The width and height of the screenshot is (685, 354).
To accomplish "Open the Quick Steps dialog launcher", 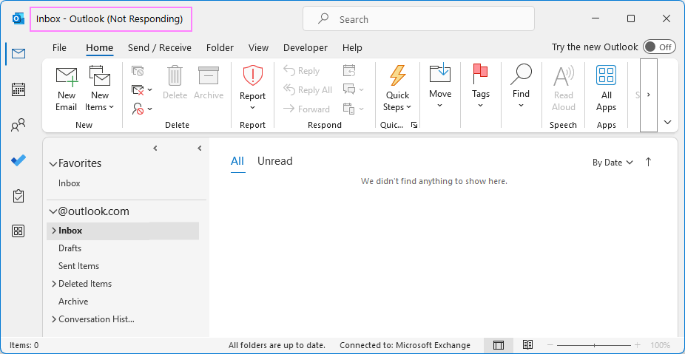I will pos(414,126).
